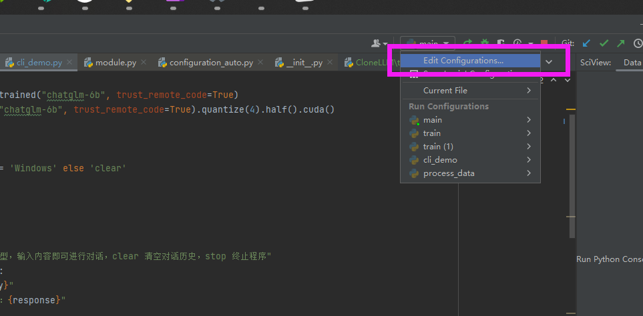Choose the train run configuration
This screenshot has height=316, width=643.
[x=470, y=133]
